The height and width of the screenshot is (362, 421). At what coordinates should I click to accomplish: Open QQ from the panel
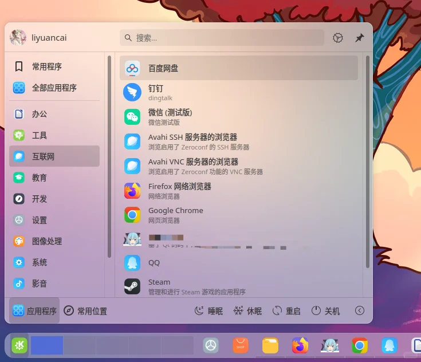coord(389,345)
